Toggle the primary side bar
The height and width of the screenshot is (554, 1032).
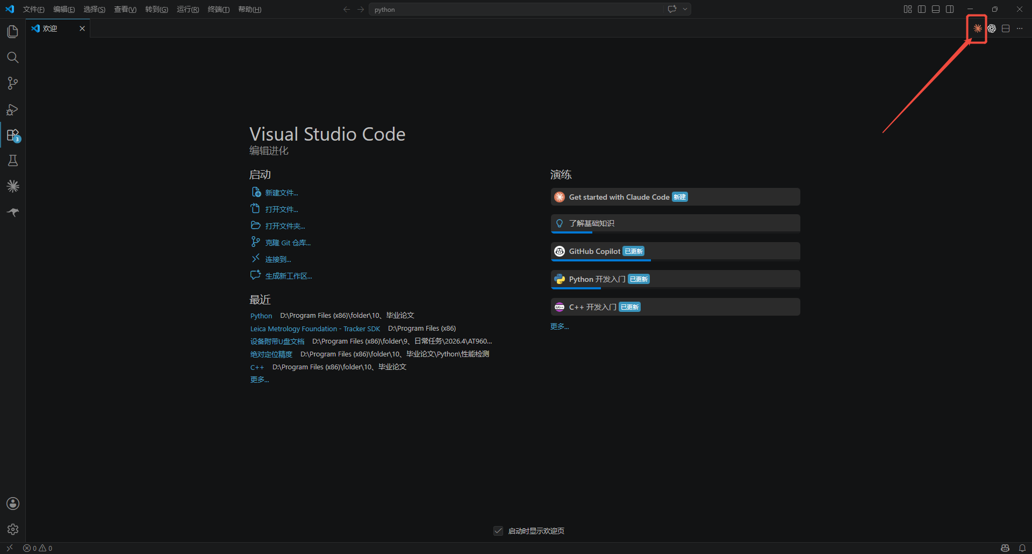922,9
